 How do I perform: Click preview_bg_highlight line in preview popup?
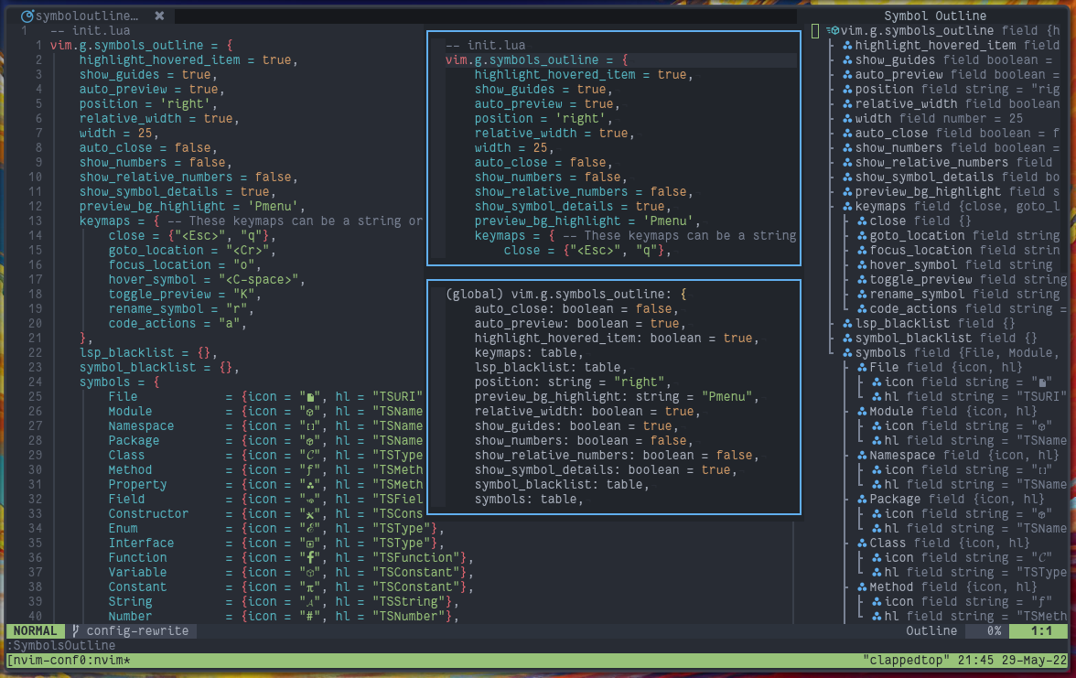[x=587, y=221]
